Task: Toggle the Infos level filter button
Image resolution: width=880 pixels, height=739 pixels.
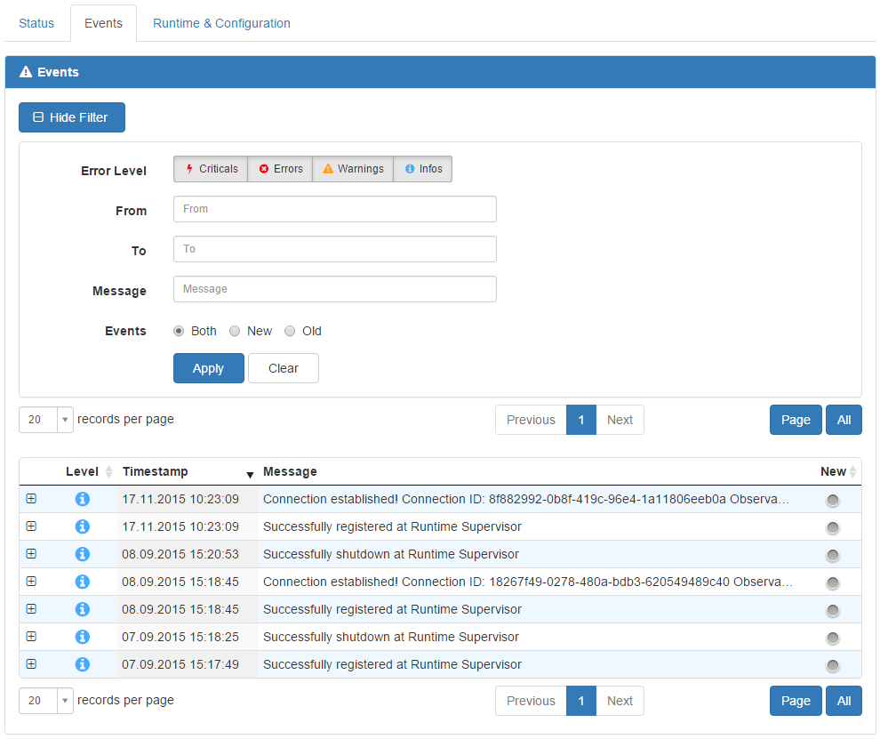Action: tap(423, 169)
